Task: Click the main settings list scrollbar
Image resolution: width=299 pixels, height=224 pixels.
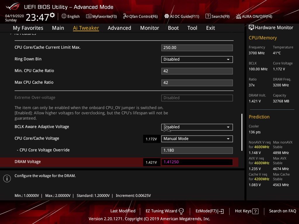Action: tap(242, 132)
